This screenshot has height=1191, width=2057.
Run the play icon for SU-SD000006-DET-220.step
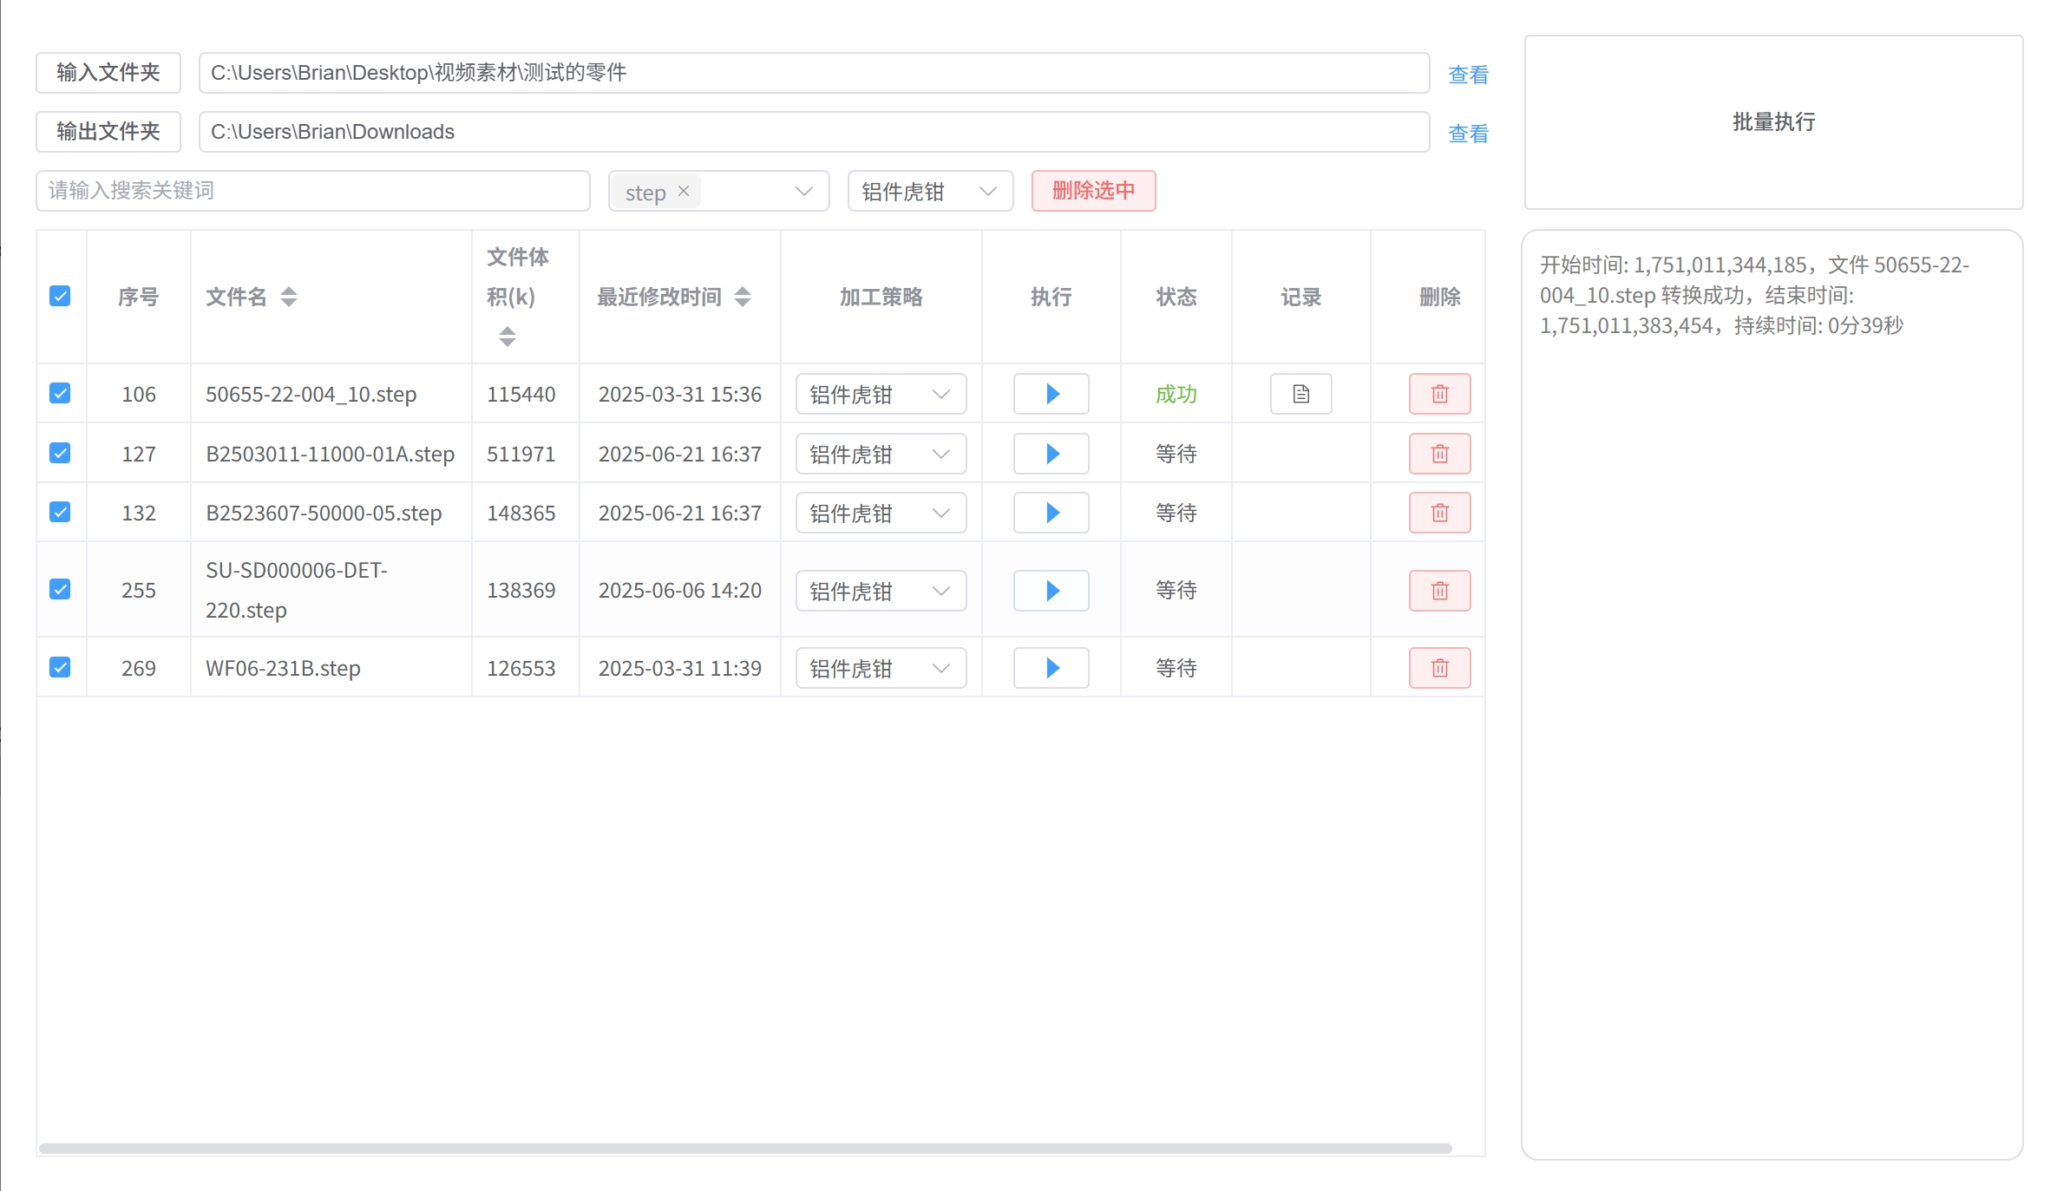[1051, 591]
